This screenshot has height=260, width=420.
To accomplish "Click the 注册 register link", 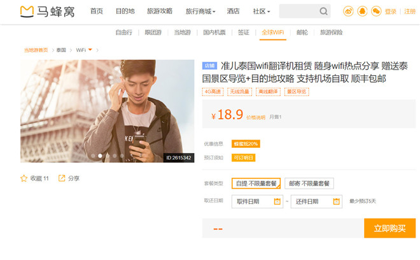I will (410, 11).
